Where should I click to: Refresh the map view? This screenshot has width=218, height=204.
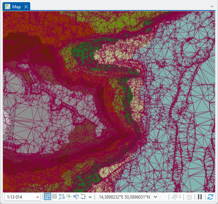coord(210,197)
